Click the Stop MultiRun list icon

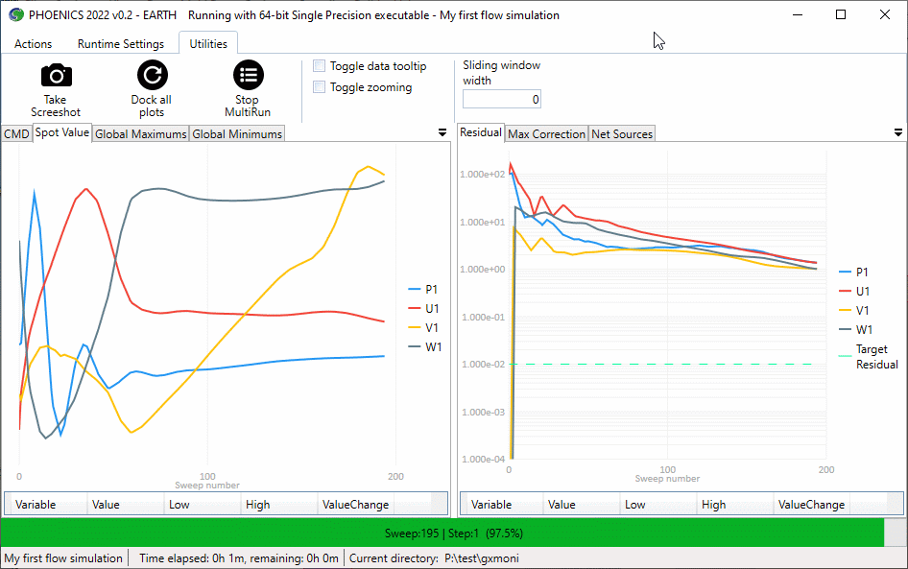coord(248,76)
